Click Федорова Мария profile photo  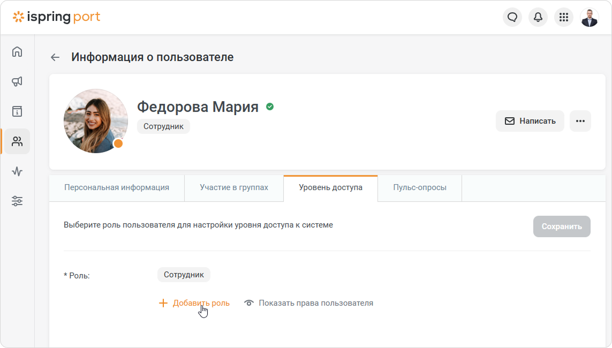click(x=96, y=121)
